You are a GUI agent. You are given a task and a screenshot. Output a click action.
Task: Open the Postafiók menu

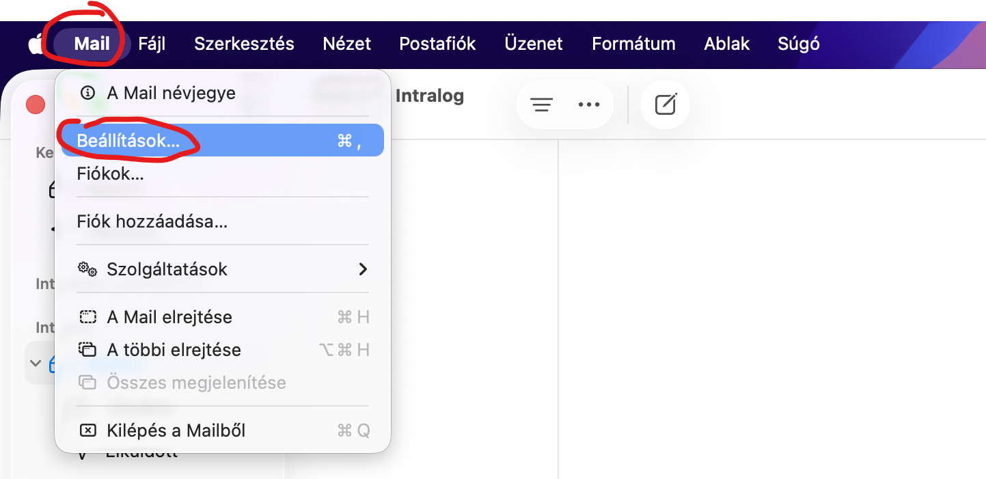pyautogui.click(x=437, y=44)
